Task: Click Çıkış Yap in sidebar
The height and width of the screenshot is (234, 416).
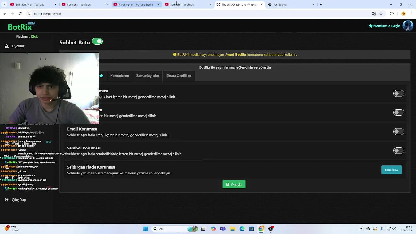Action: pyautogui.click(x=19, y=200)
